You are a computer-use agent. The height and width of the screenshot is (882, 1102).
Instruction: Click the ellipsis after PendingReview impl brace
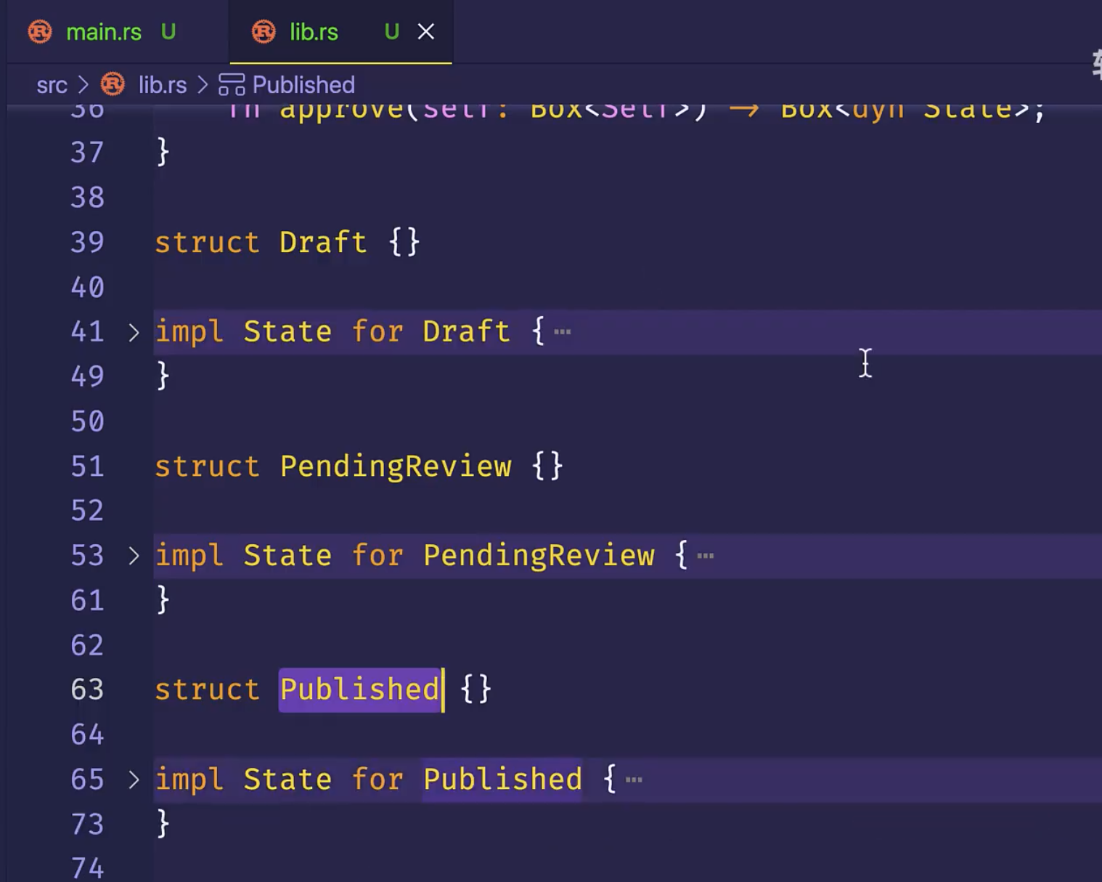(x=706, y=557)
